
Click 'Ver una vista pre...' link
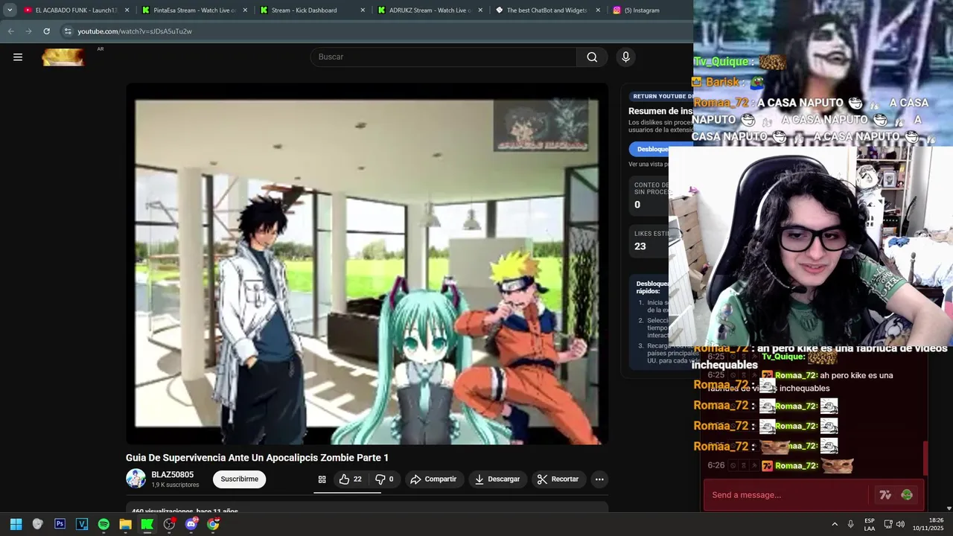648,165
